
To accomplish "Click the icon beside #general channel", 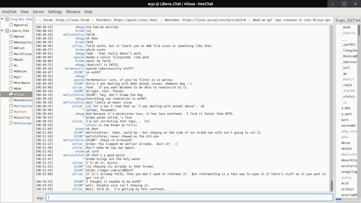I will [x=11, y=25].
